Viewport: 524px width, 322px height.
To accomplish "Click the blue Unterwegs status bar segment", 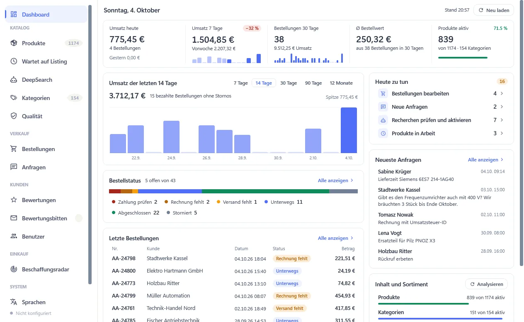I will tap(170, 191).
